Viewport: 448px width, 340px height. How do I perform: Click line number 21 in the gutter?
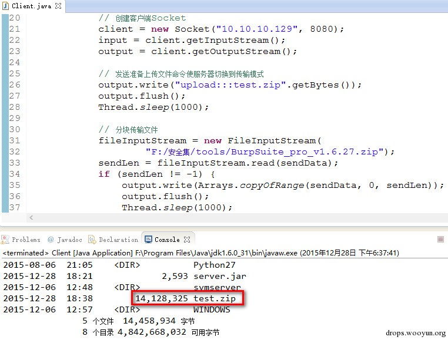(x=15, y=29)
